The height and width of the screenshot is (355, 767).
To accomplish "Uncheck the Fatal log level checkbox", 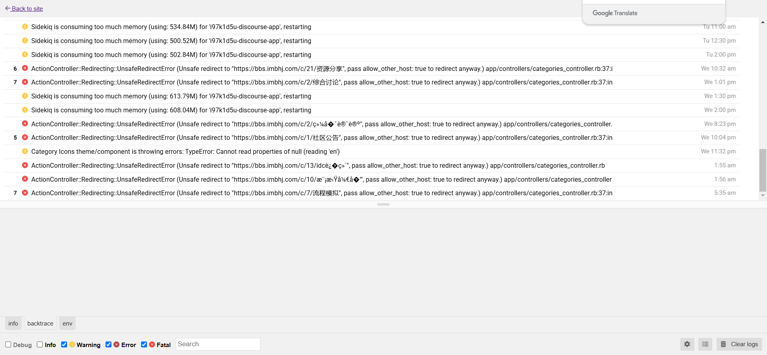I will click(x=144, y=345).
